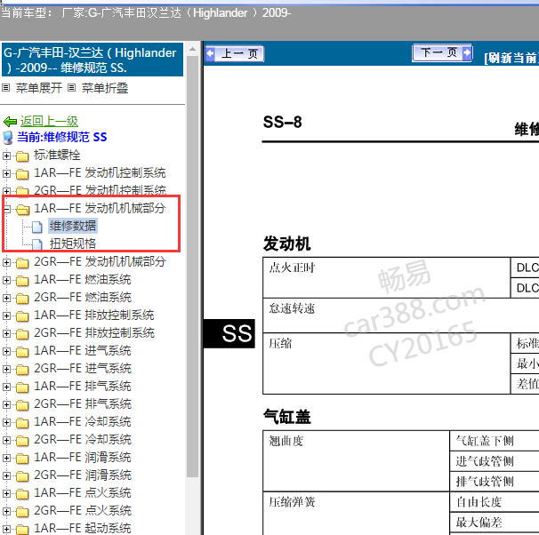
Task: Click folder icon of 2GR—FE 冷却系统
Action: coord(22,441)
